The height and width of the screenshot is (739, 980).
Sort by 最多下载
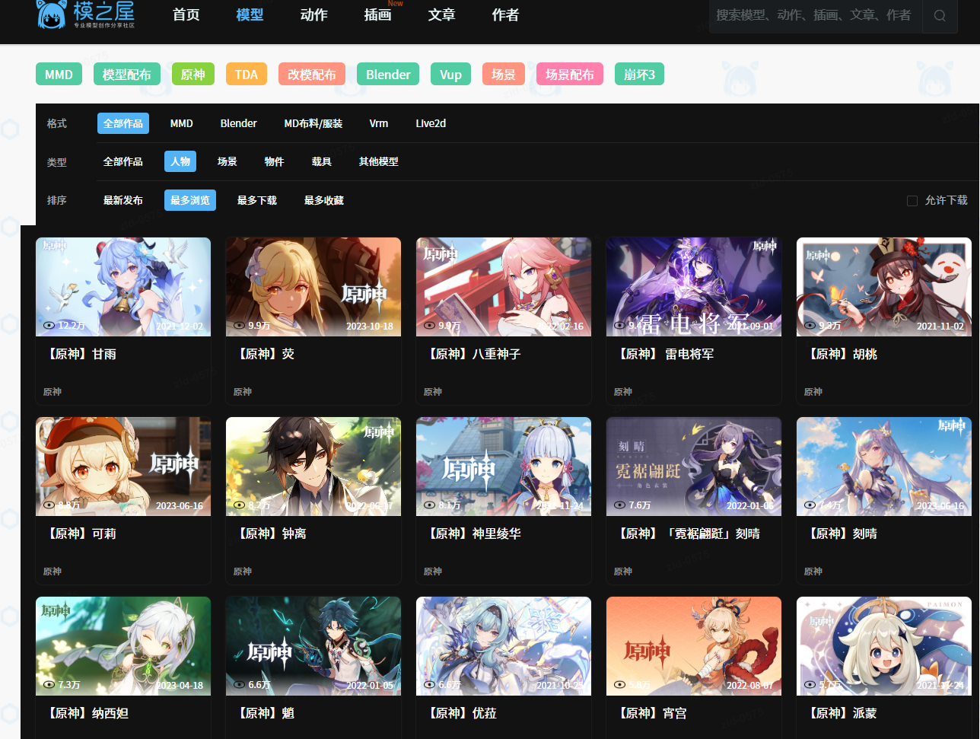257,200
